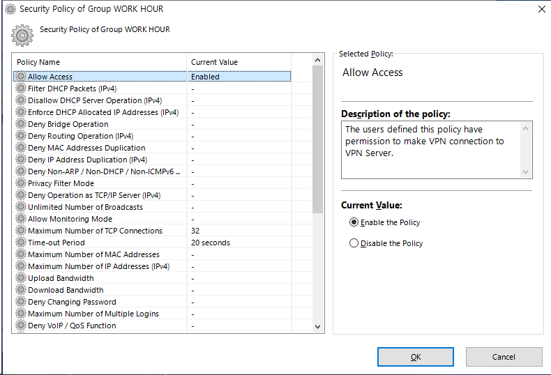Viewport: 551px width, 375px height.
Task: Select Maximum Number of IP Addresses (IPv4) name
Action: pyautogui.click(x=99, y=266)
